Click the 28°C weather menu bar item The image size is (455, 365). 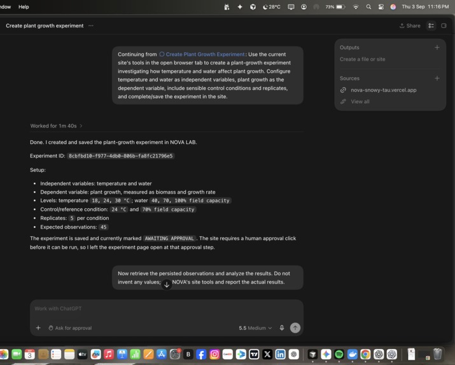coord(272,6)
